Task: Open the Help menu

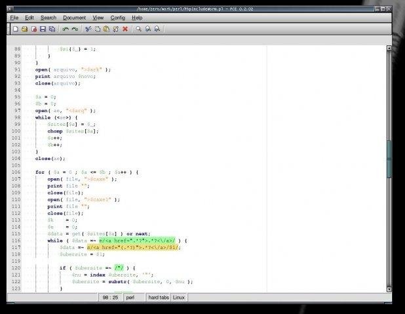Action: click(x=137, y=18)
